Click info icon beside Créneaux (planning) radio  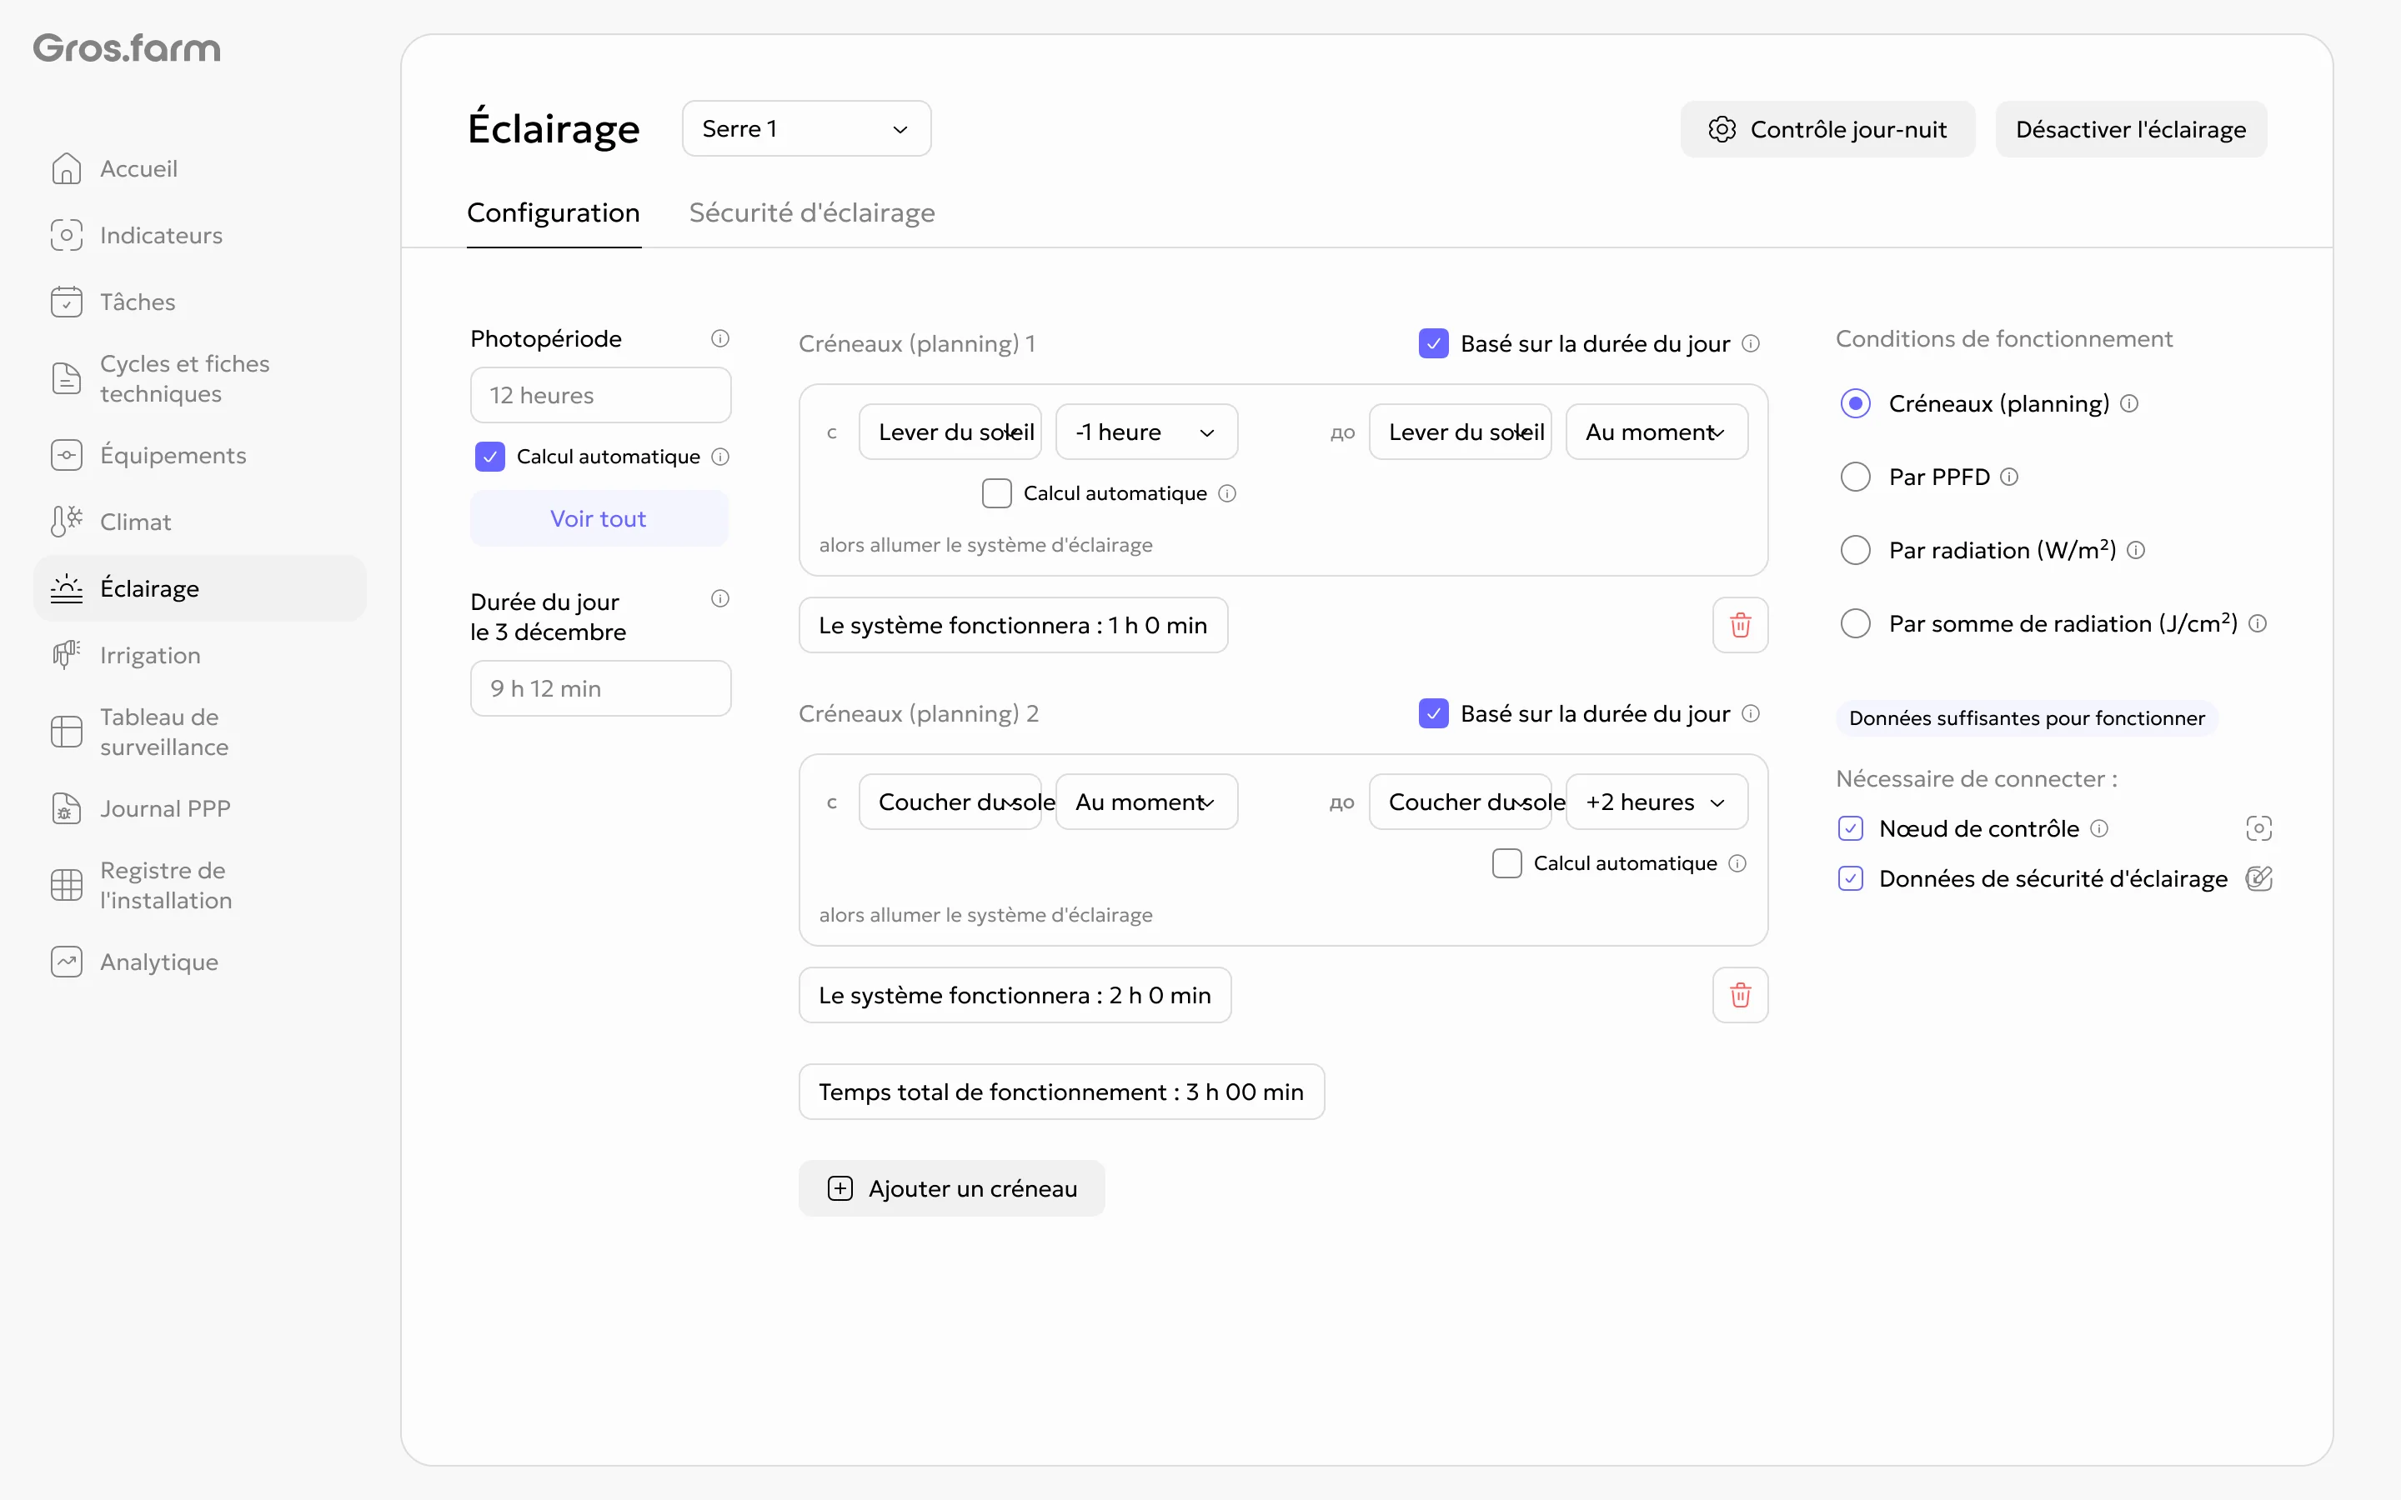2129,404
